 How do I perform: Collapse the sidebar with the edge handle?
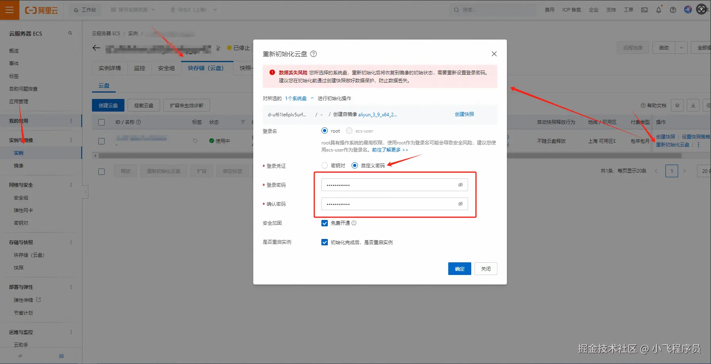tap(85, 192)
